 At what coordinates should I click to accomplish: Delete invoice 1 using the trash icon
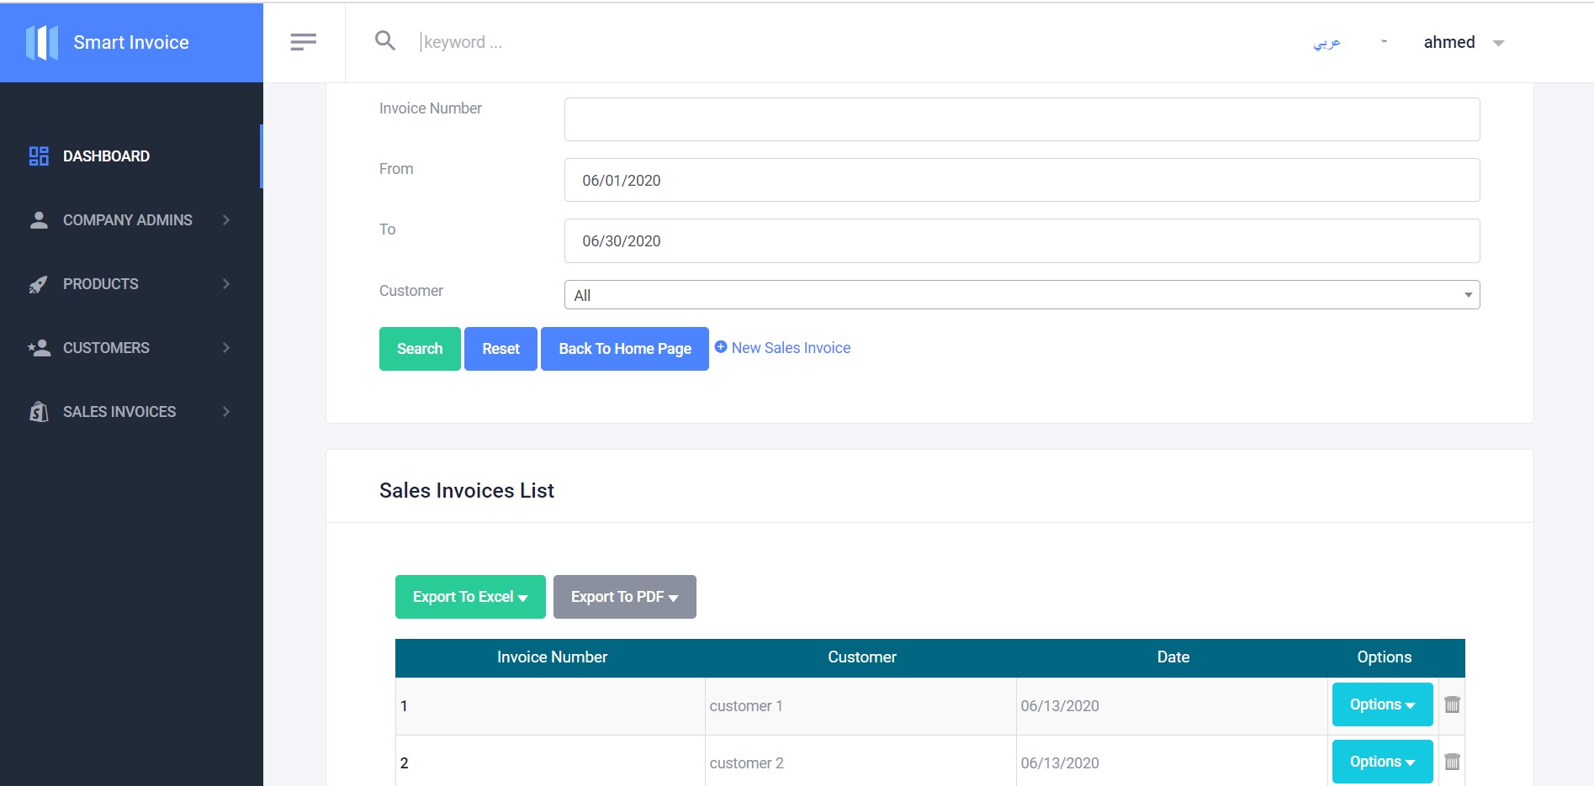pos(1451,704)
